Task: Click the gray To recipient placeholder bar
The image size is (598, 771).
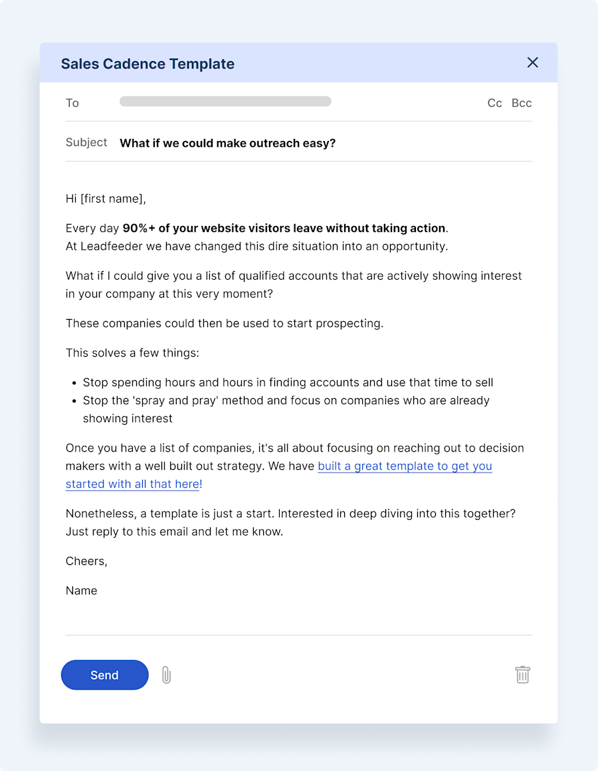Action: point(225,101)
